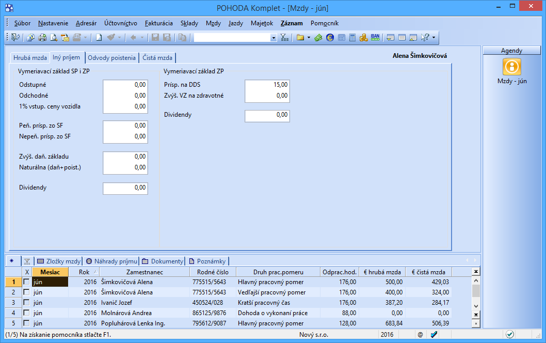The height and width of the screenshot is (343, 546).
Task: Open Mzdy - jún agenda icon
Action: click(511, 67)
